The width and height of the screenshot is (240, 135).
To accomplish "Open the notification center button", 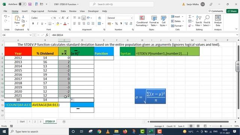I will pos(234,132).
